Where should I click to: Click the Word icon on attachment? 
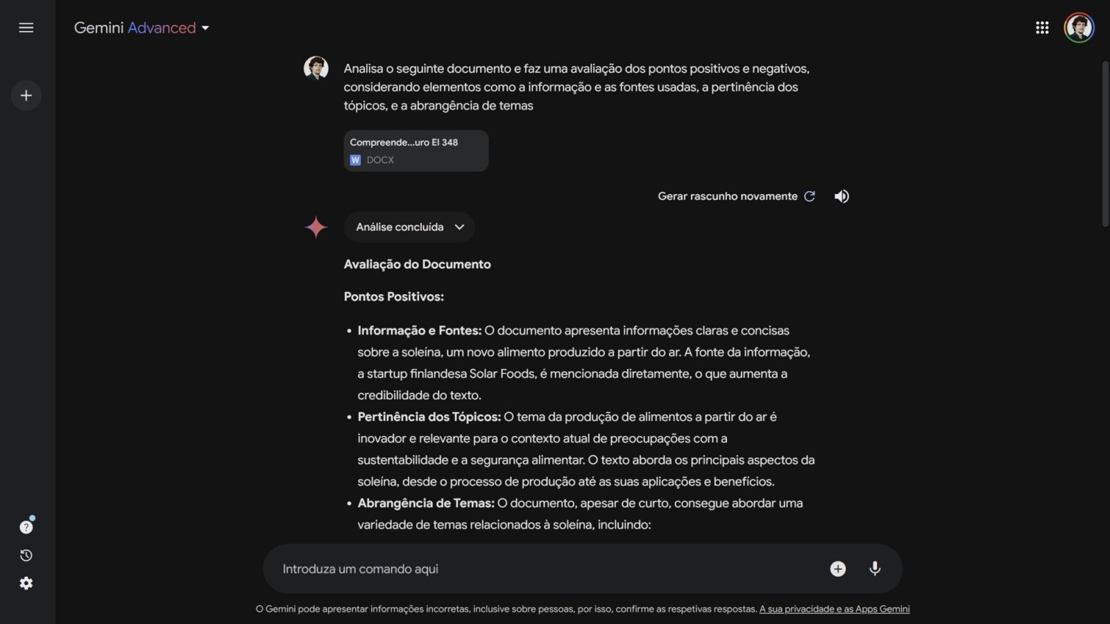pyautogui.click(x=355, y=160)
